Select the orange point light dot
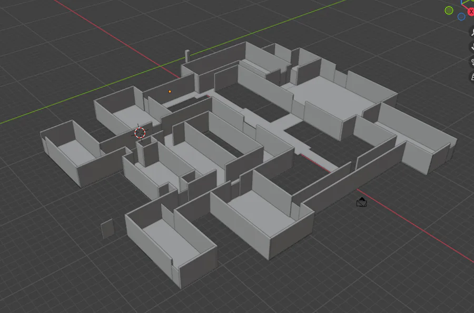The image size is (474, 313). [x=170, y=92]
